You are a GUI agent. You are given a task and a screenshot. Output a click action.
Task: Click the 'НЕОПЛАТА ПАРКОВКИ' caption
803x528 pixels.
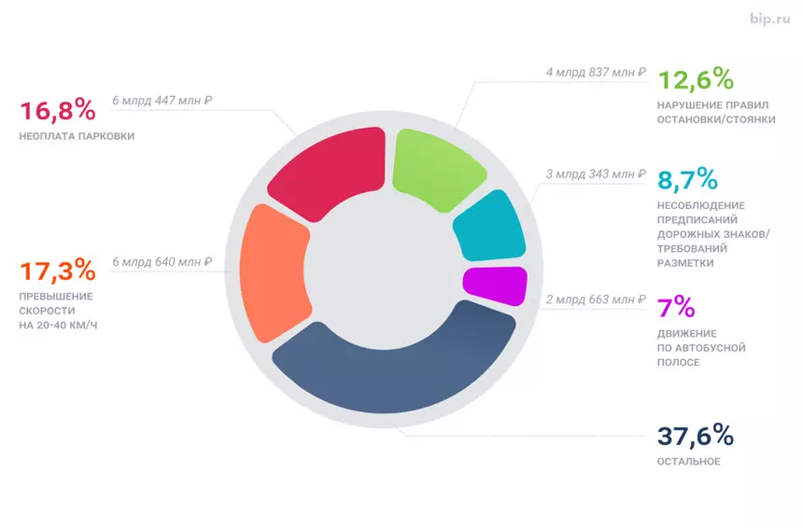point(77,136)
